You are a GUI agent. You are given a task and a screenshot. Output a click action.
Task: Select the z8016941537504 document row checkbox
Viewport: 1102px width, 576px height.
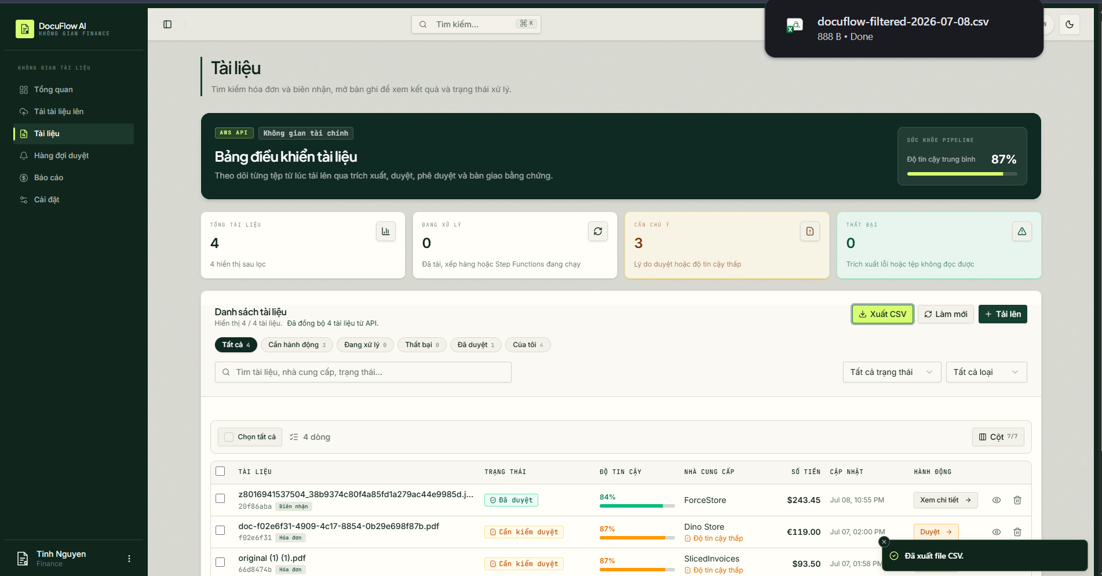220,498
